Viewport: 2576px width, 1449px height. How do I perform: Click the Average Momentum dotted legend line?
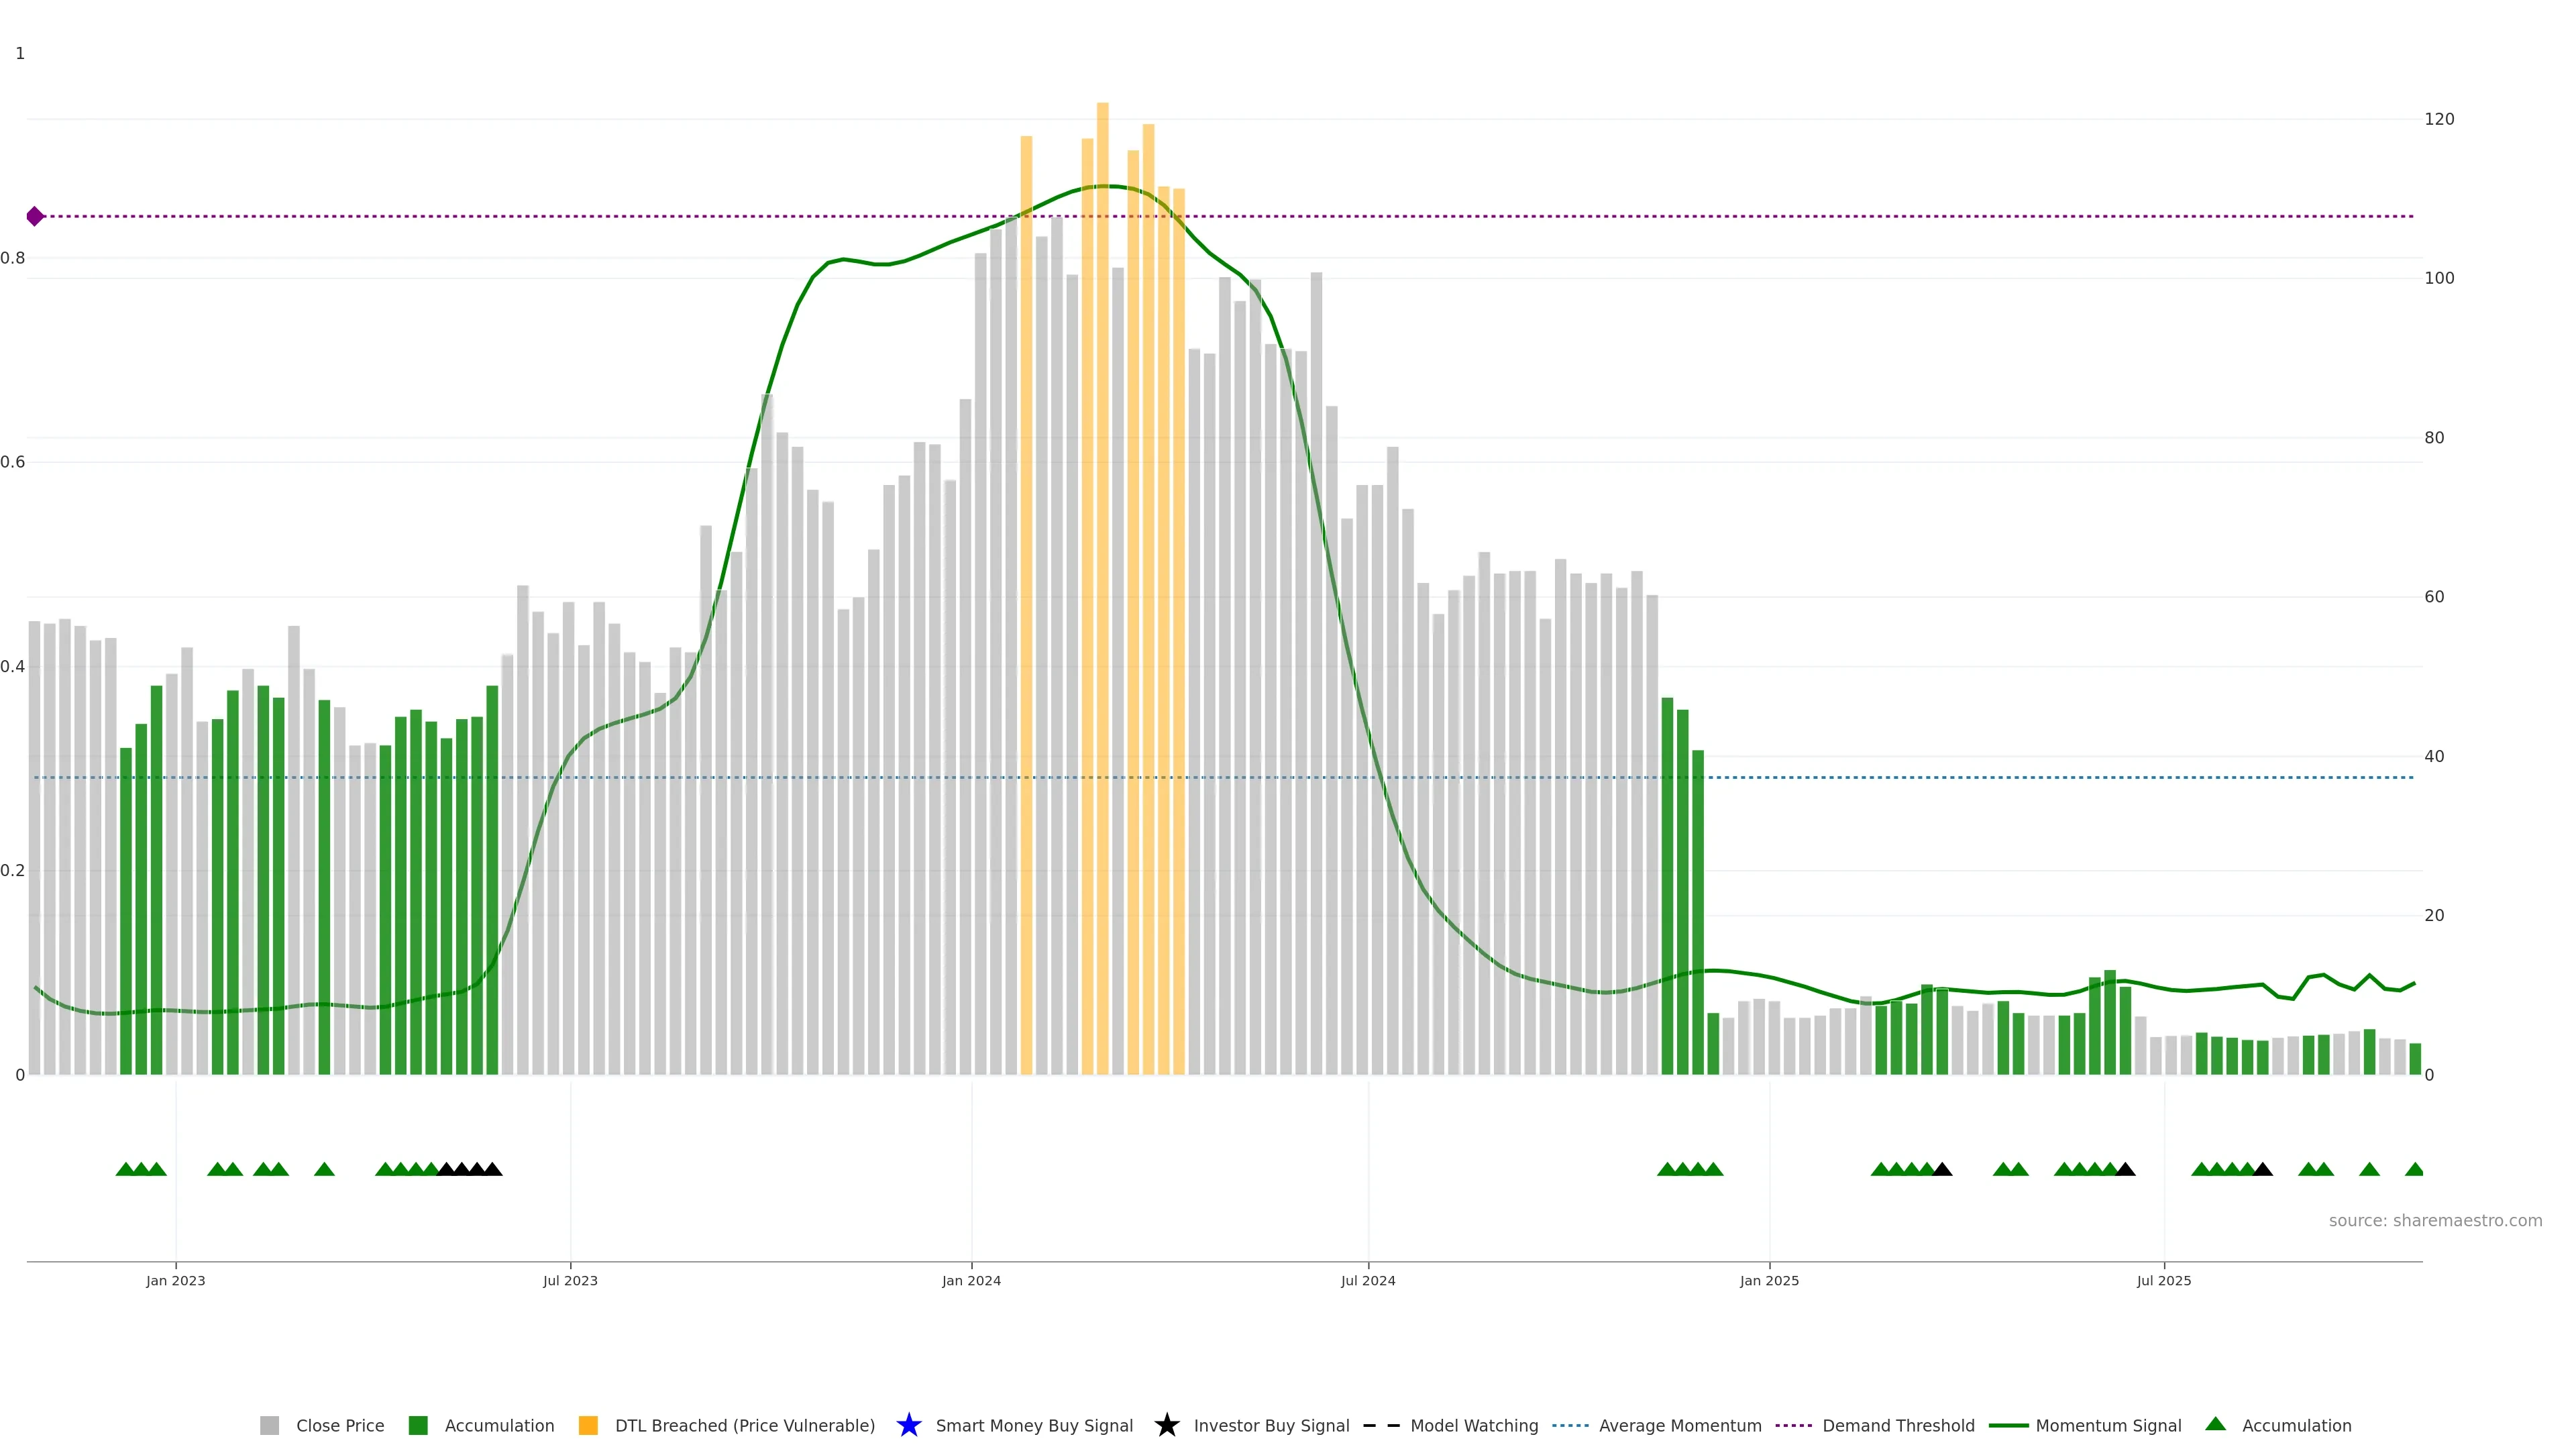pyautogui.click(x=1570, y=1425)
